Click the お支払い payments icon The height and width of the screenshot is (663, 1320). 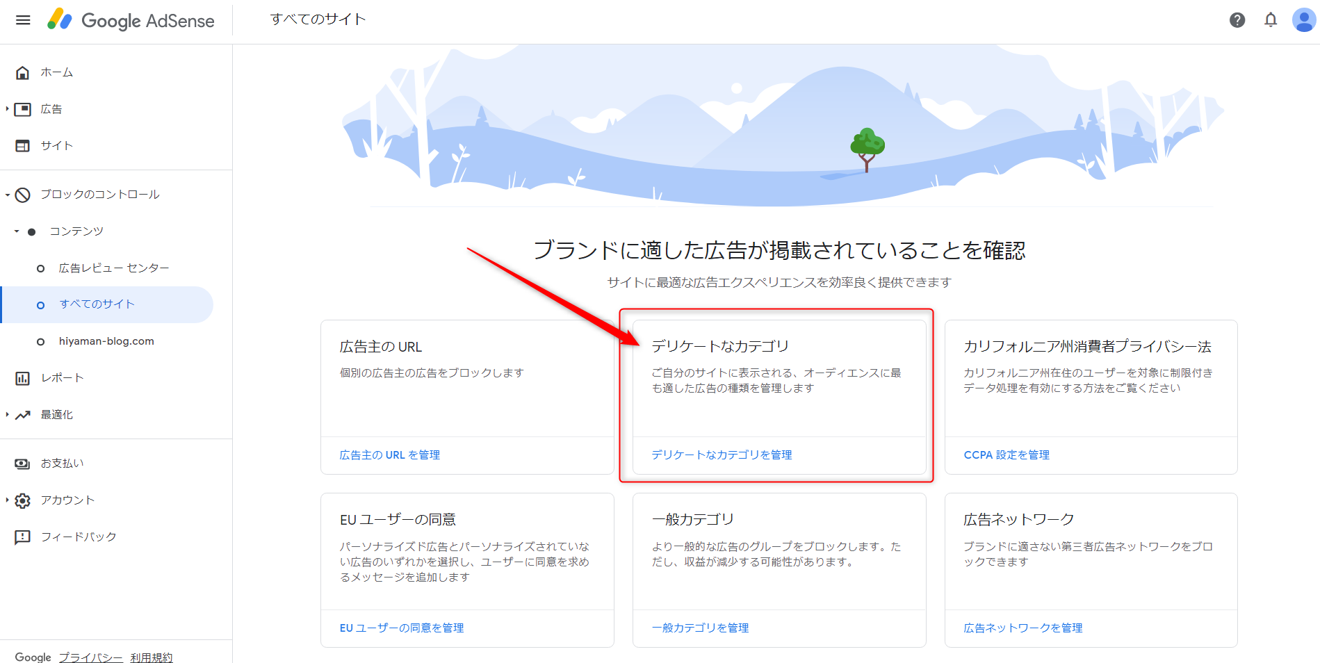[23, 464]
